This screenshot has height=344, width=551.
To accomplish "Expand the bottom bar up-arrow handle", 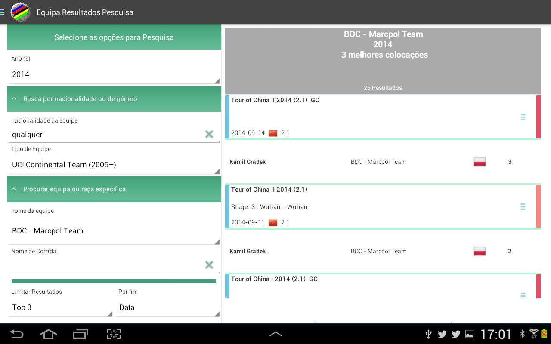I will click(275, 334).
